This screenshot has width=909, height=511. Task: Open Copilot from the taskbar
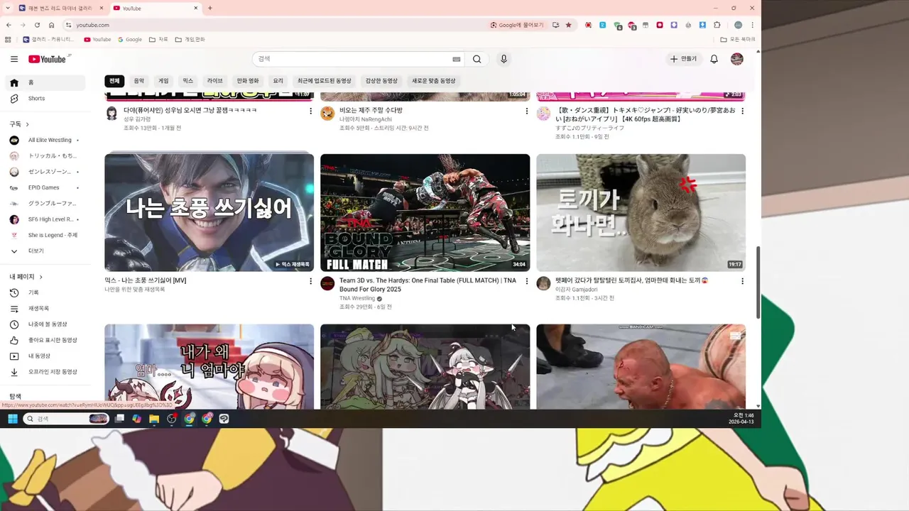136,419
